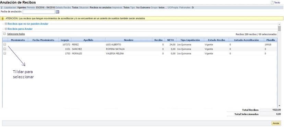Screen dimensions: 284x127
Task: Click the Texto document icon
Action: point(272,2)
